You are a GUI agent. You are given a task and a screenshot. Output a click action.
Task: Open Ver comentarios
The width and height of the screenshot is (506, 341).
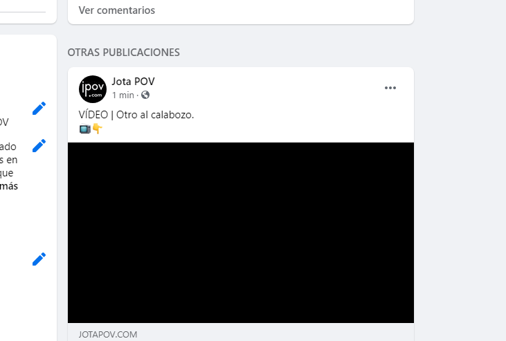(x=117, y=10)
